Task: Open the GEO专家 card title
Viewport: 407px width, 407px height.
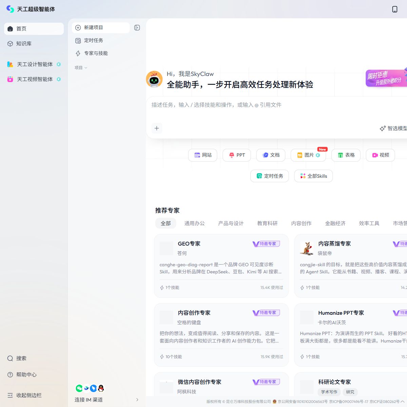Action: (189, 244)
